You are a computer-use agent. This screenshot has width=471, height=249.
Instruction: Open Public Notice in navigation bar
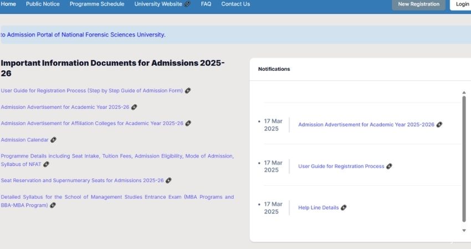pos(43,4)
